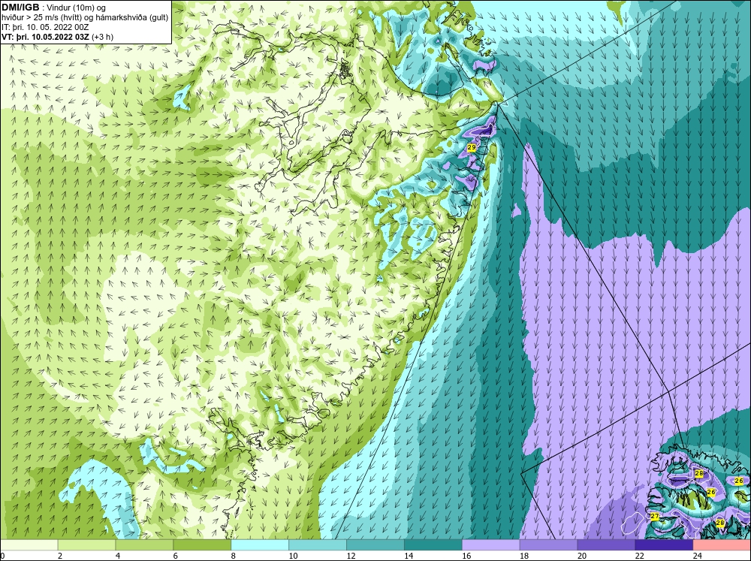Click the legend scale number 24

pyautogui.click(x=698, y=556)
